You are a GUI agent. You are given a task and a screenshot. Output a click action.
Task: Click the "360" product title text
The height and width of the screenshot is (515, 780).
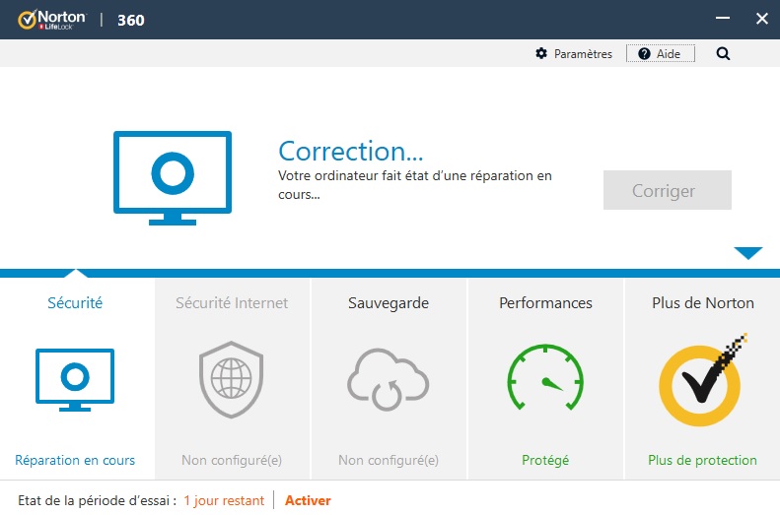coord(131,21)
